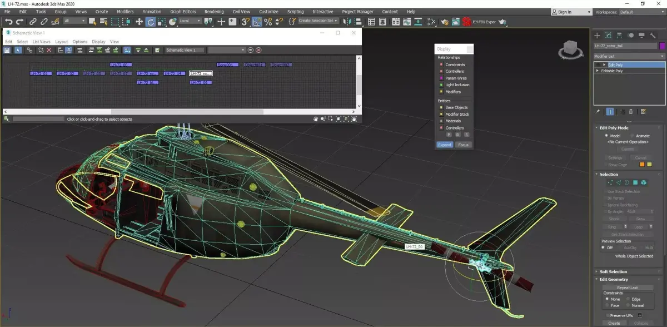Click the Expand button in Display floater

pyautogui.click(x=445, y=145)
